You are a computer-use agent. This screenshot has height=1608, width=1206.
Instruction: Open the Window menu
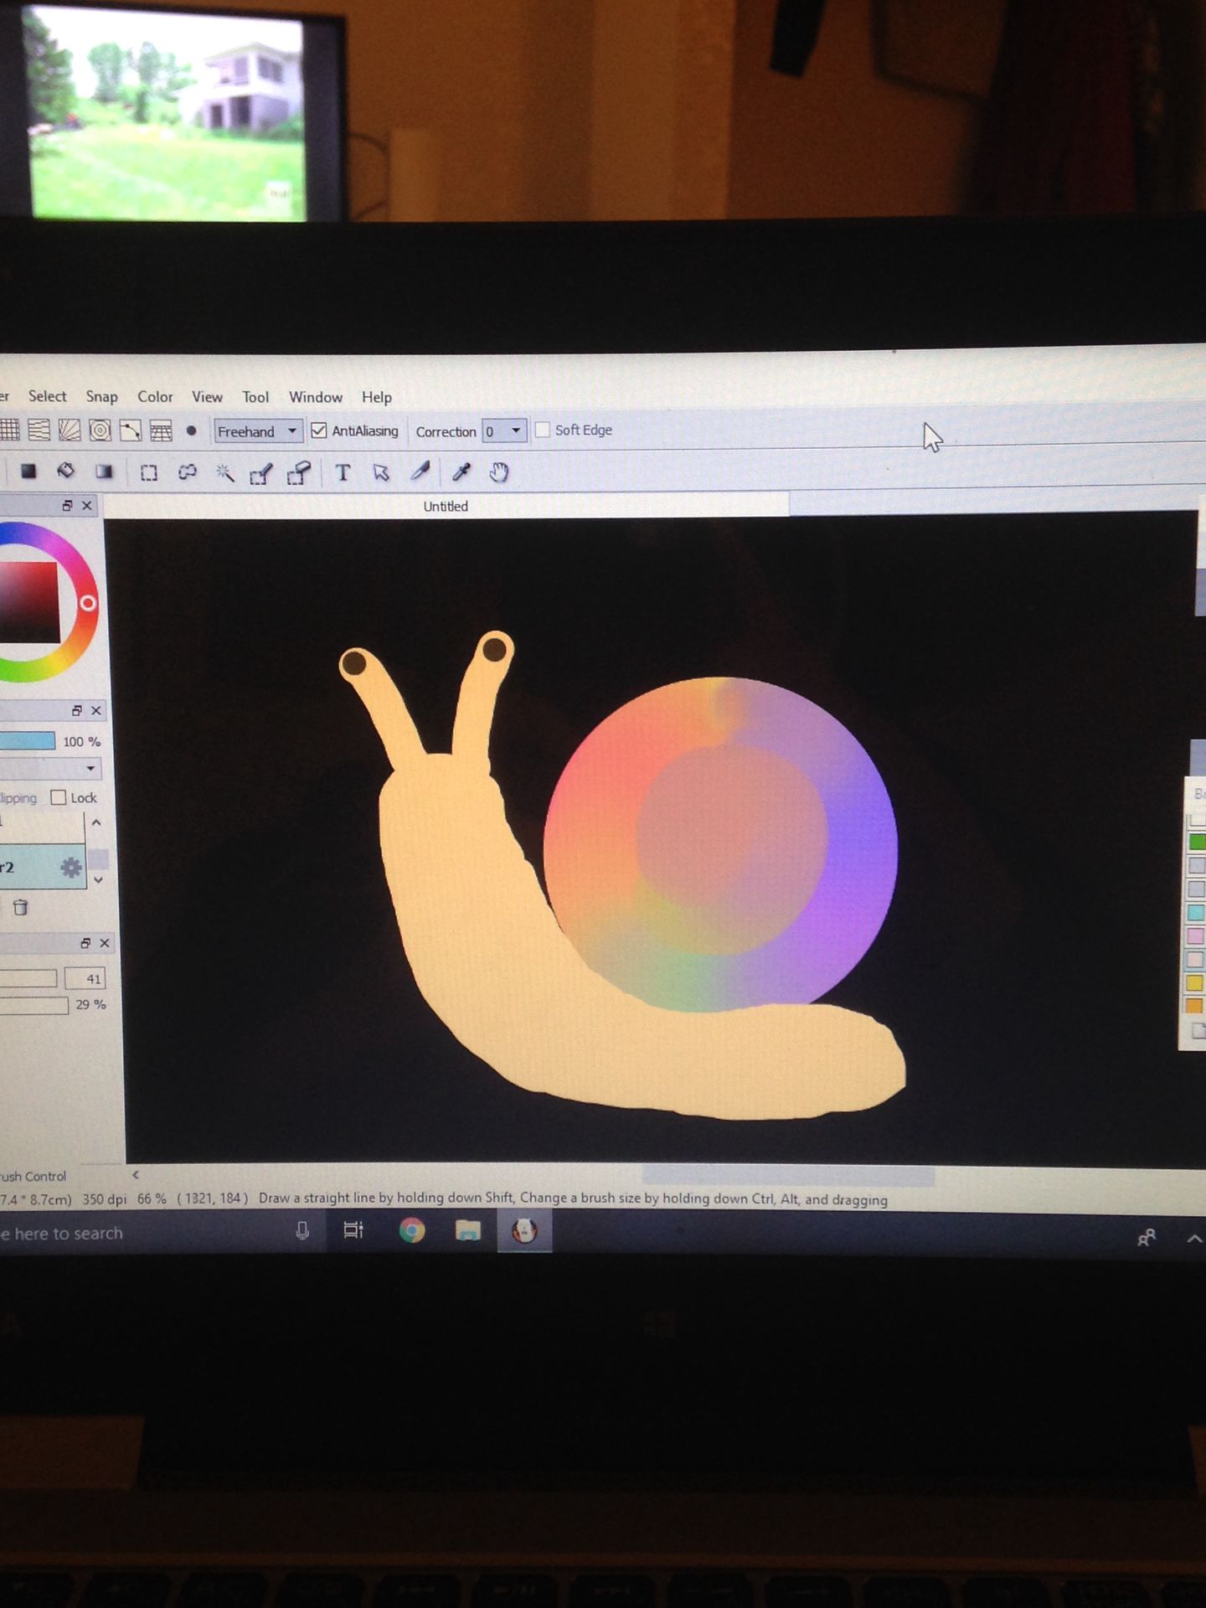pyautogui.click(x=316, y=397)
